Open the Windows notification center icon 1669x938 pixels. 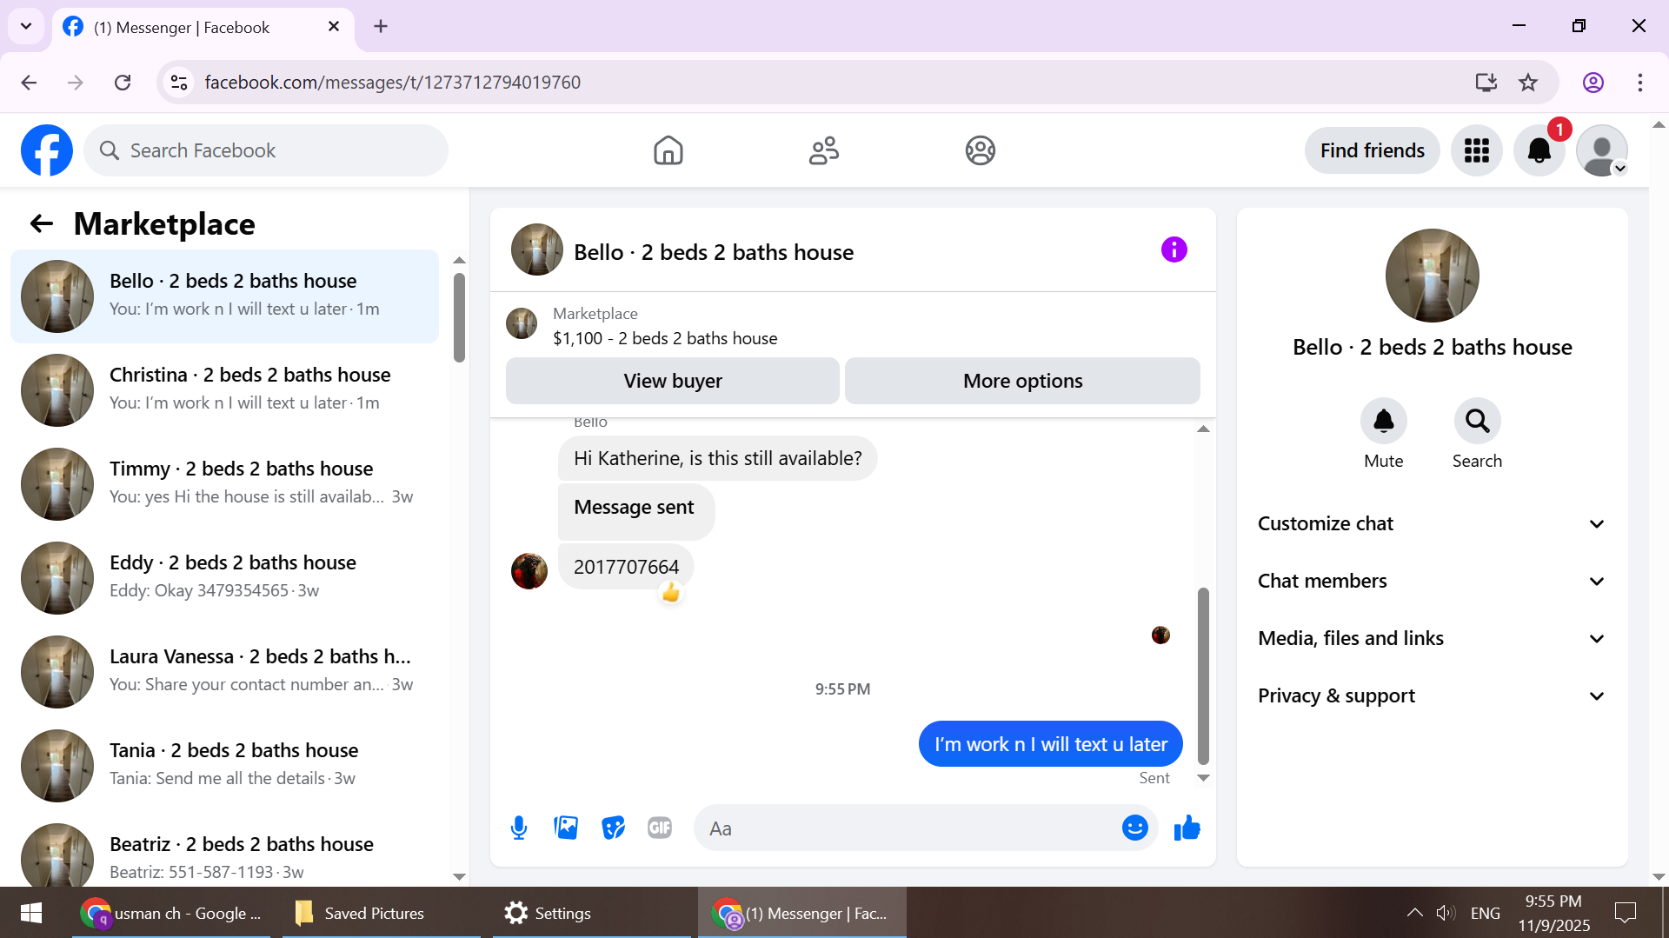point(1625,913)
